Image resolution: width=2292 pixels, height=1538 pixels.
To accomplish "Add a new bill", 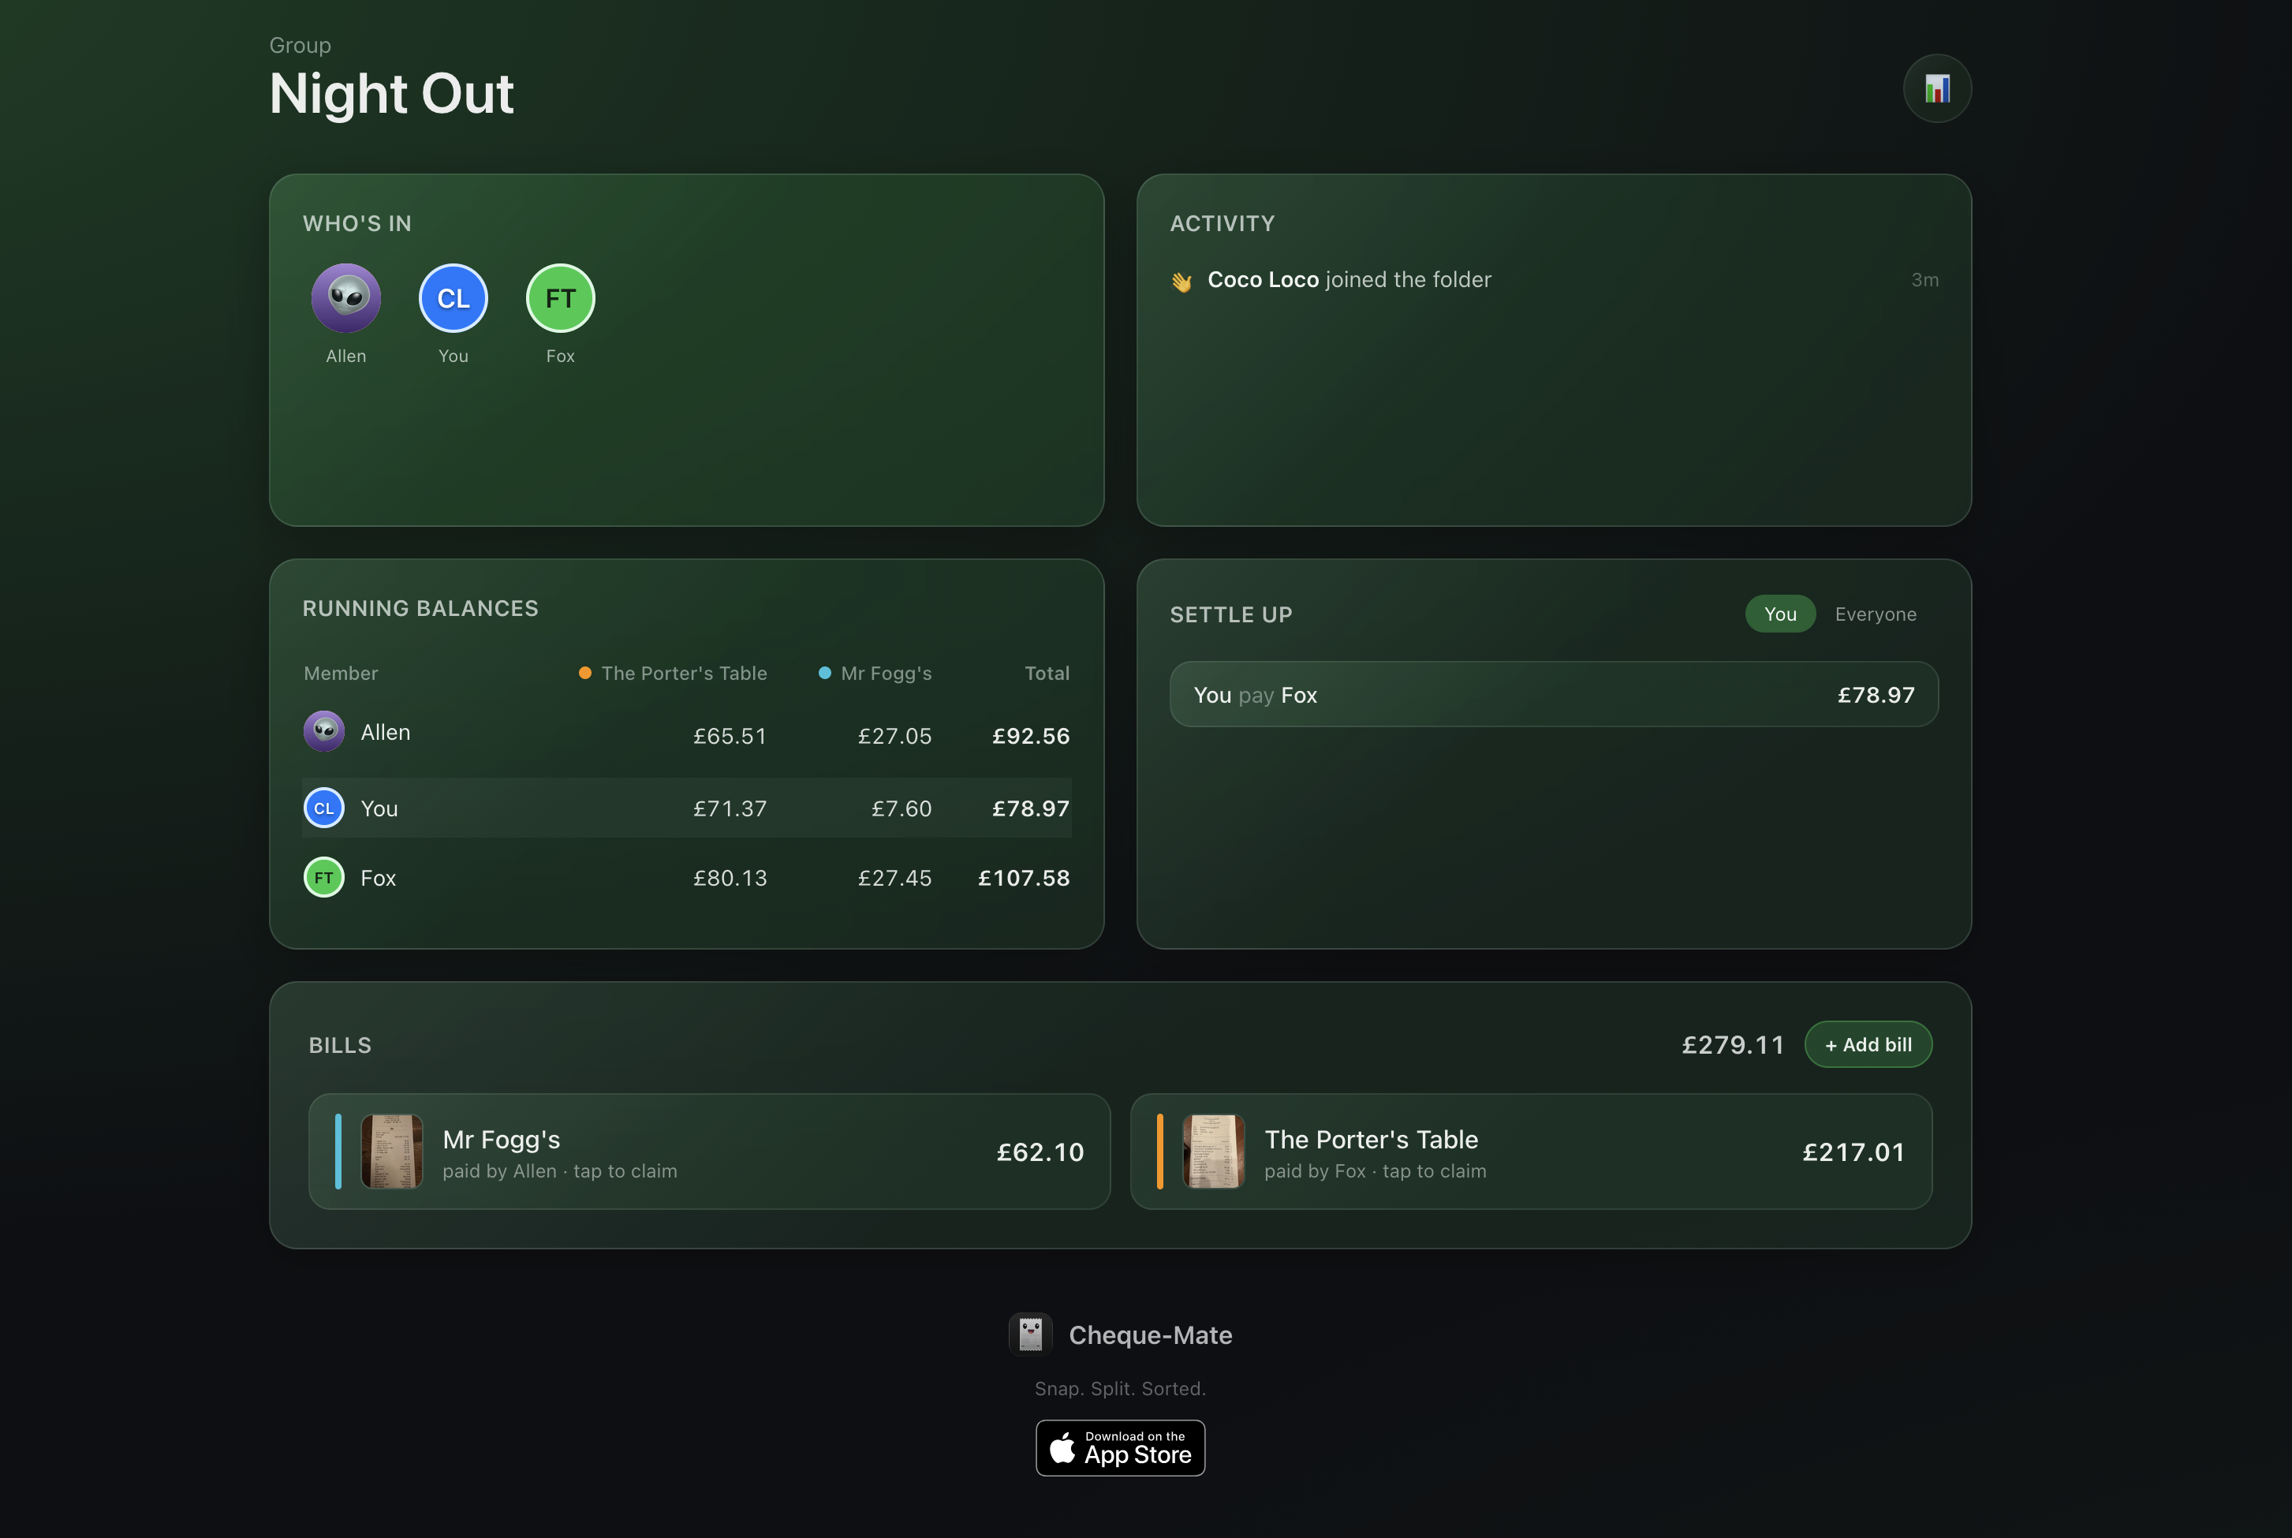I will coord(1868,1044).
